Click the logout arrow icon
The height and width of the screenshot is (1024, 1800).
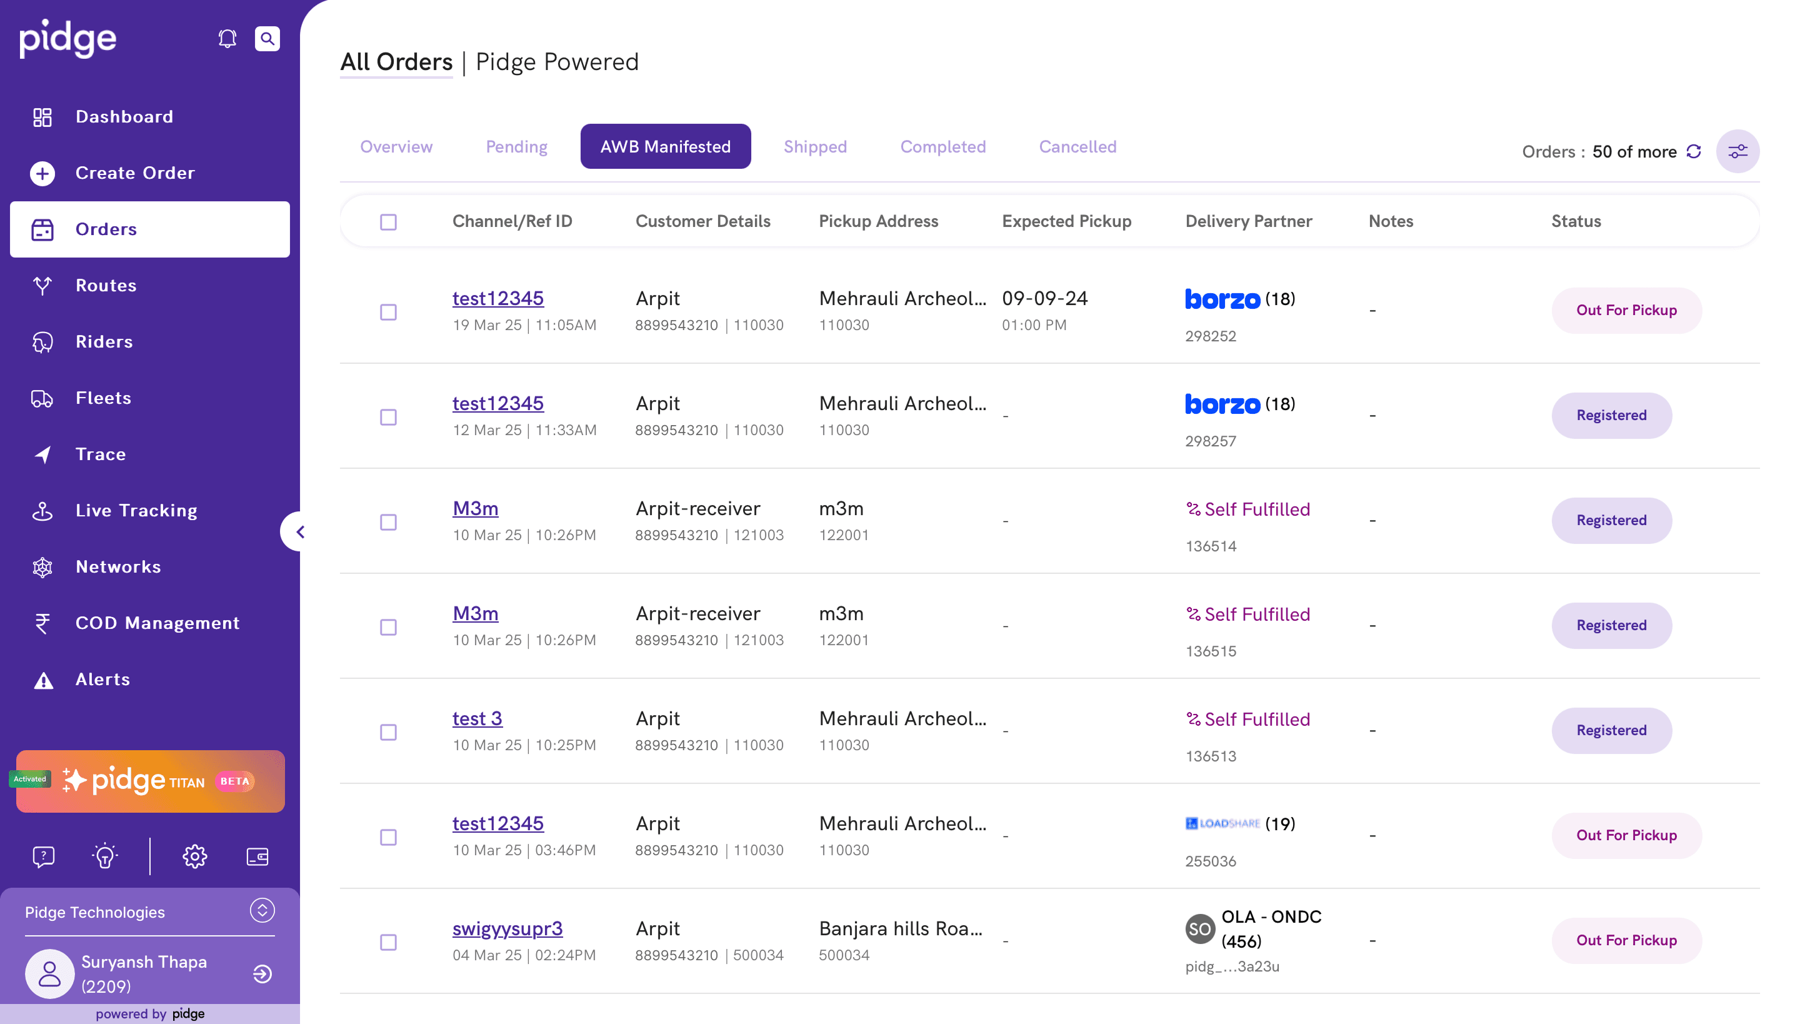[x=262, y=973]
